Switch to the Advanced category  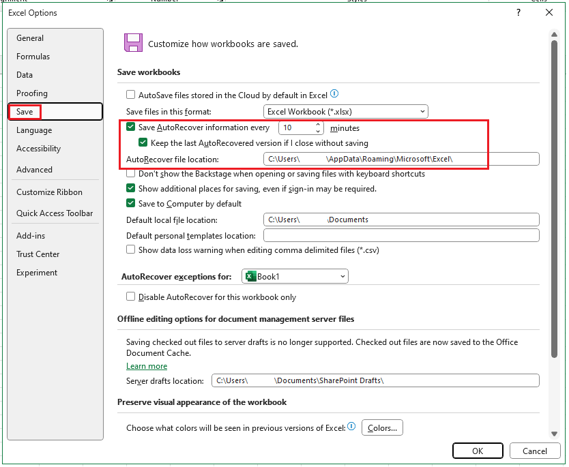tap(55, 170)
